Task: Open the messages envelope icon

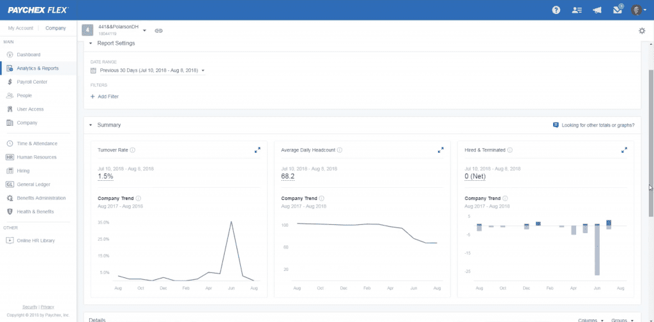Action: click(x=618, y=10)
